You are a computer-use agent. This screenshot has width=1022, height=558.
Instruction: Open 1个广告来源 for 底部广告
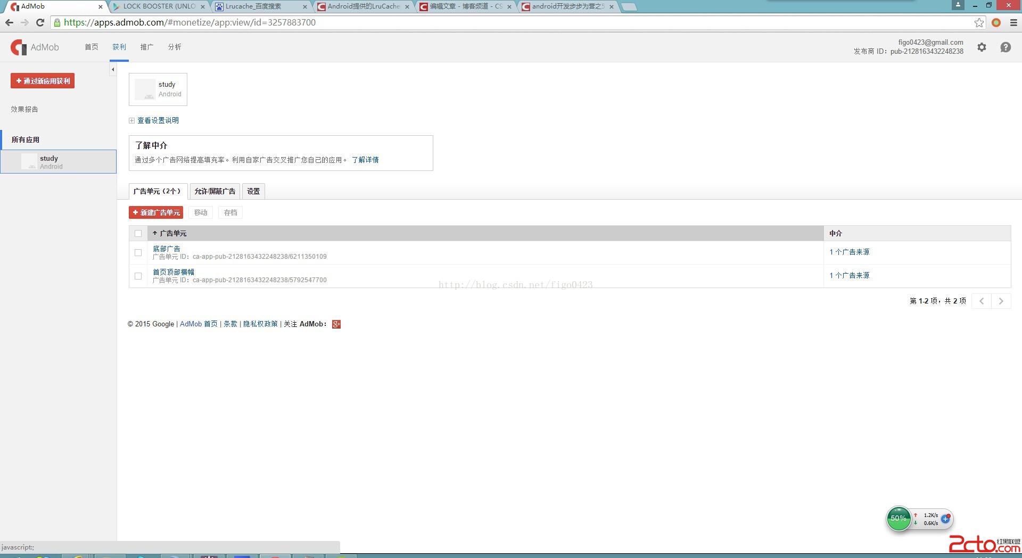tap(850, 252)
